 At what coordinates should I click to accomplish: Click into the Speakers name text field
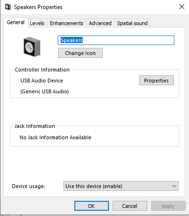click(x=116, y=40)
